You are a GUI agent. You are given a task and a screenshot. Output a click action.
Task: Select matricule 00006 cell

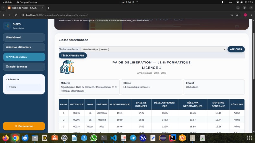pyautogui.click(x=77, y=120)
